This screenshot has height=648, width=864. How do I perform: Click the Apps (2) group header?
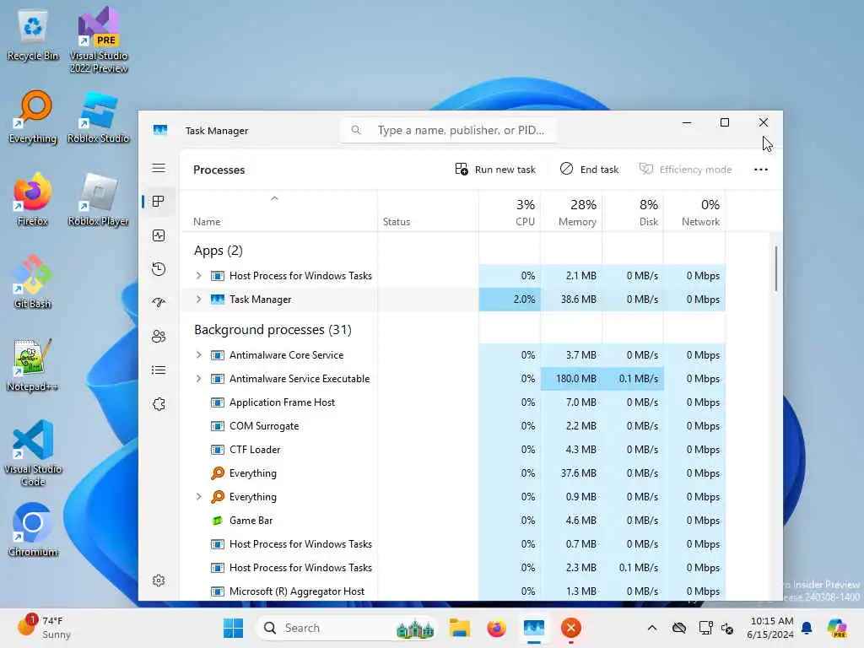point(219,251)
